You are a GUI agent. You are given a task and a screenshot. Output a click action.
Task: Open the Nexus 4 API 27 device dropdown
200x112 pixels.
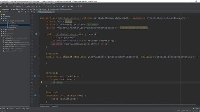(31, 6)
